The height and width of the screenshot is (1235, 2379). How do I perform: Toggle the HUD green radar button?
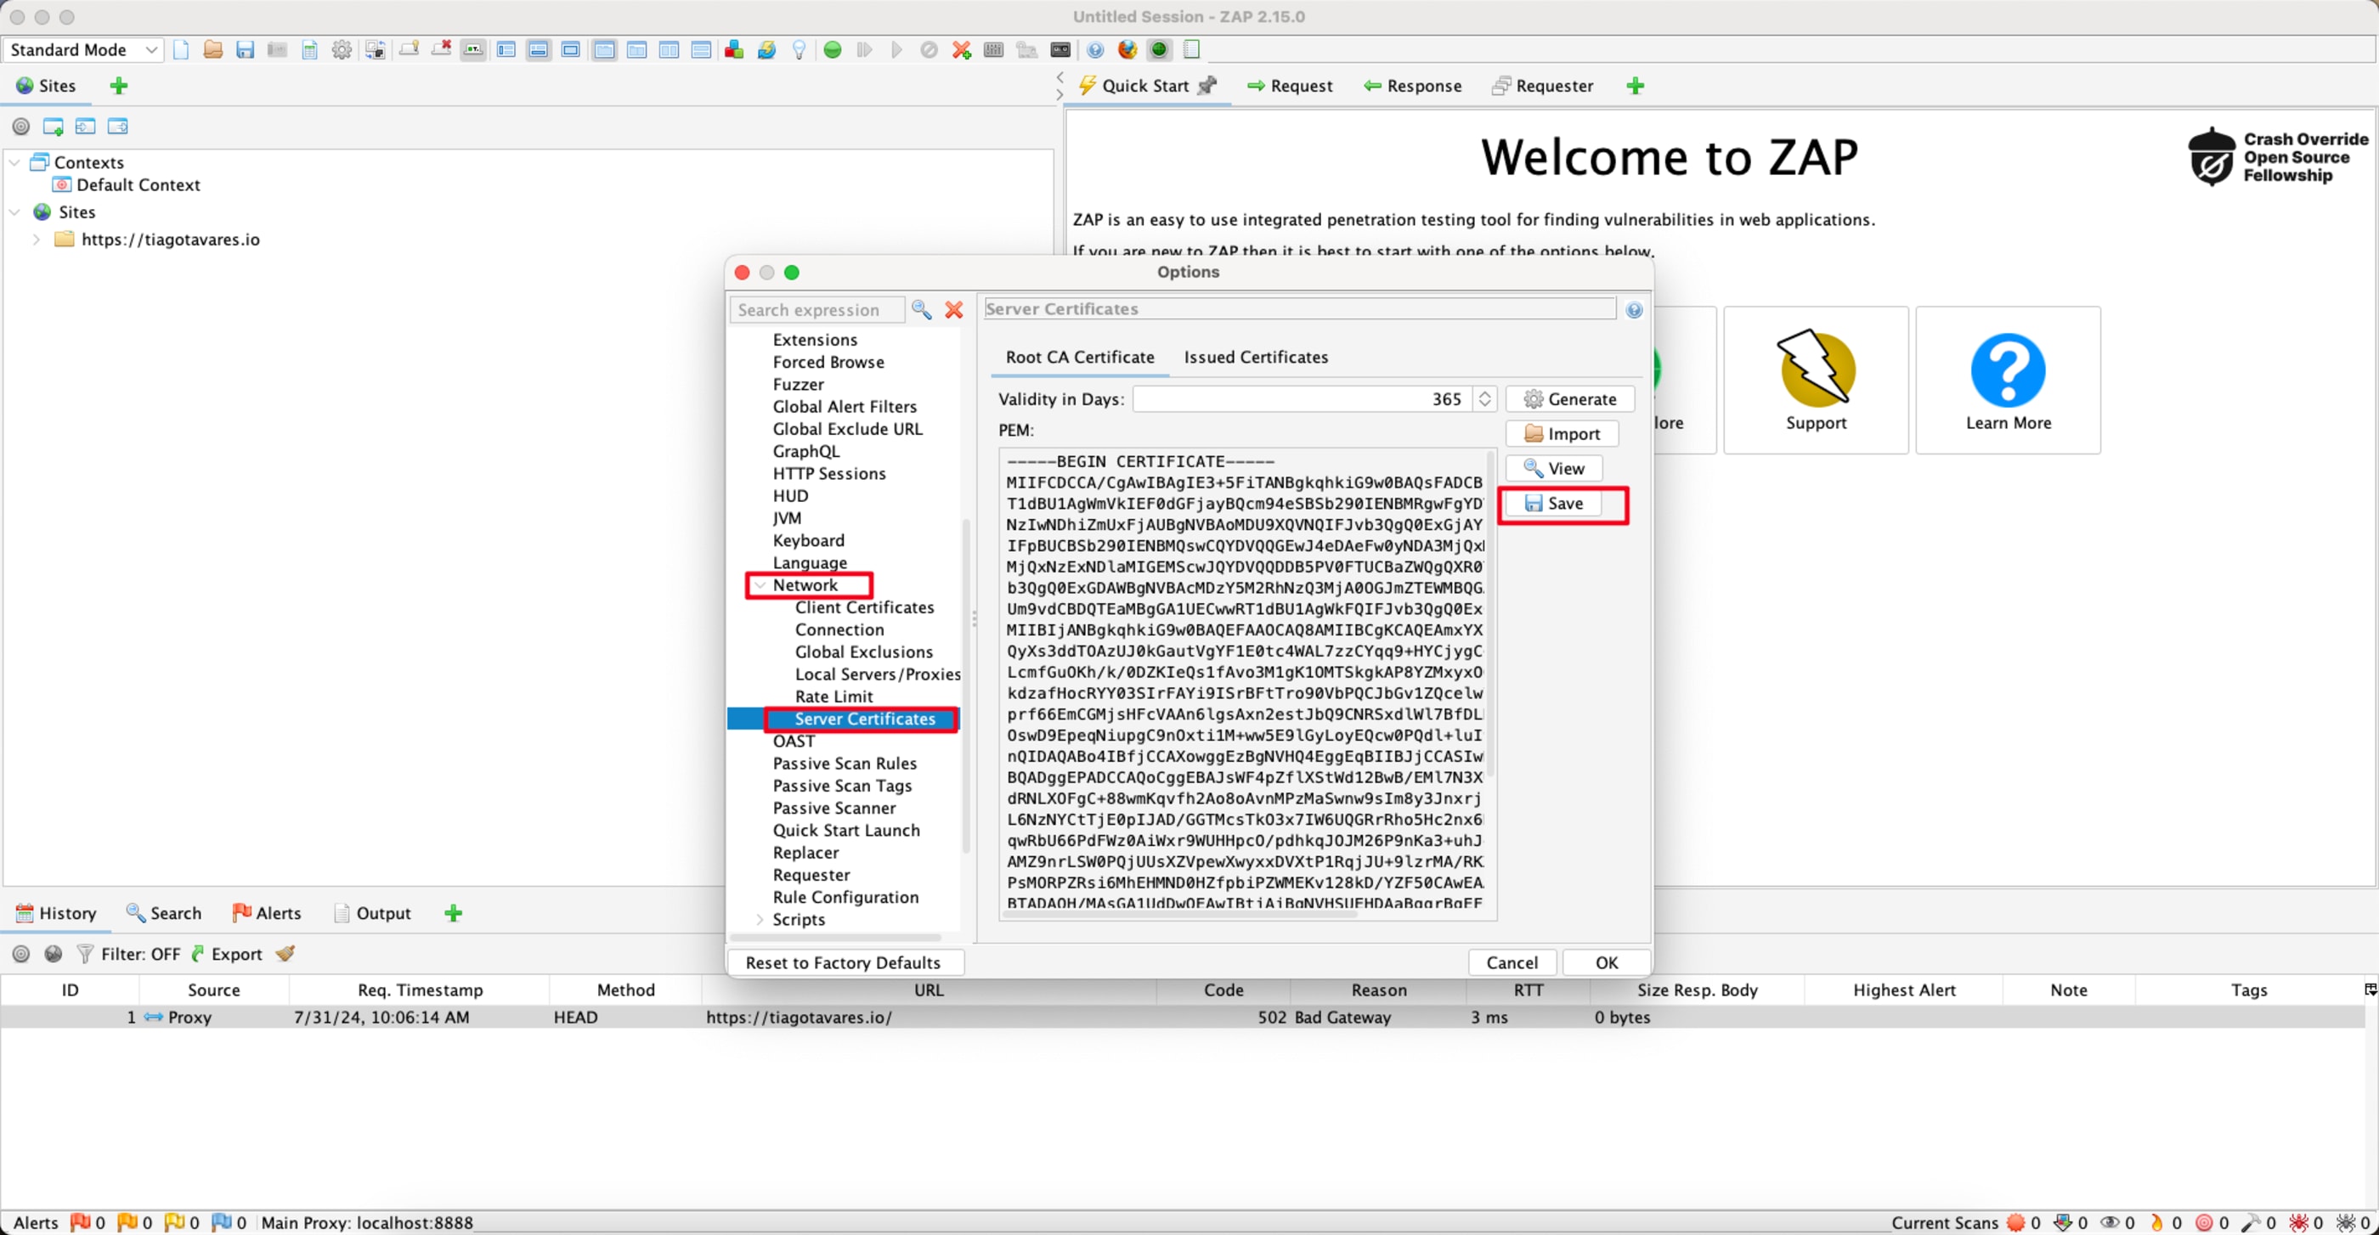1159,50
